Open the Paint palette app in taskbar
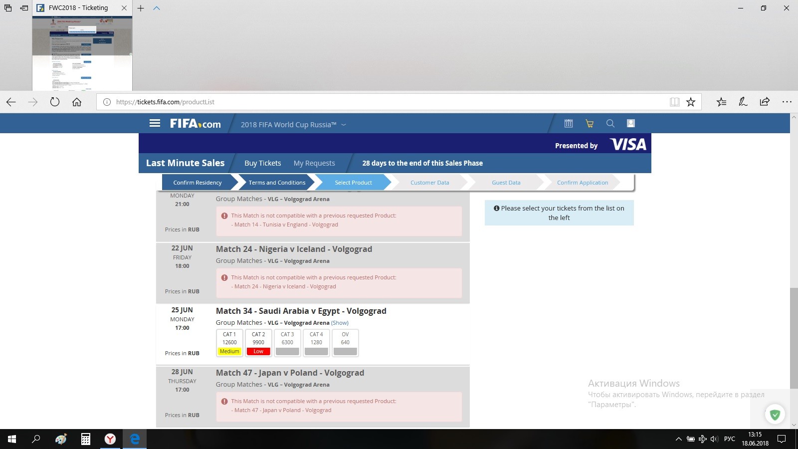The height and width of the screenshot is (449, 798). 61,439
